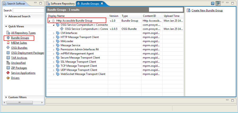
Task: Select the MIDlet Suites icon
Action: point(8,43)
